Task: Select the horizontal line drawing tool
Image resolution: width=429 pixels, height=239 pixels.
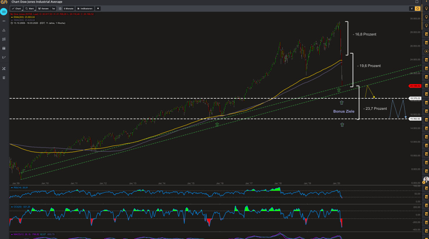Action: pyautogui.click(x=4, y=21)
